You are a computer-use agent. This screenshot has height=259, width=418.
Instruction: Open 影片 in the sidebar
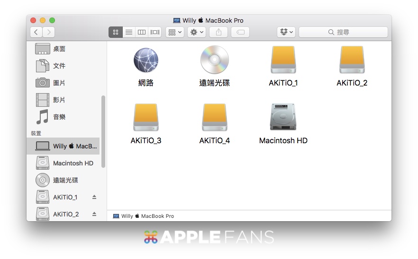click(64, 100)
